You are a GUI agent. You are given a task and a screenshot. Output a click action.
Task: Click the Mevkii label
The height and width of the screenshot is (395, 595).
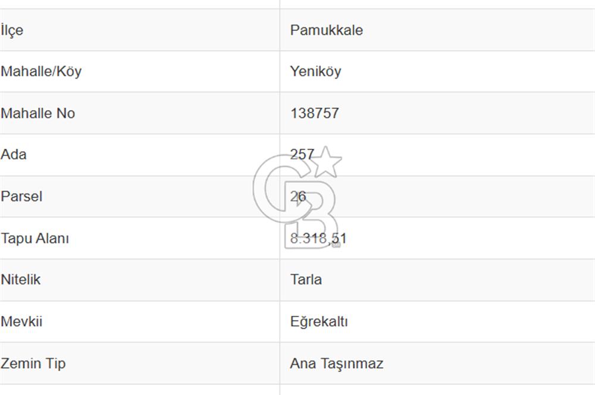tap(21, 322)
